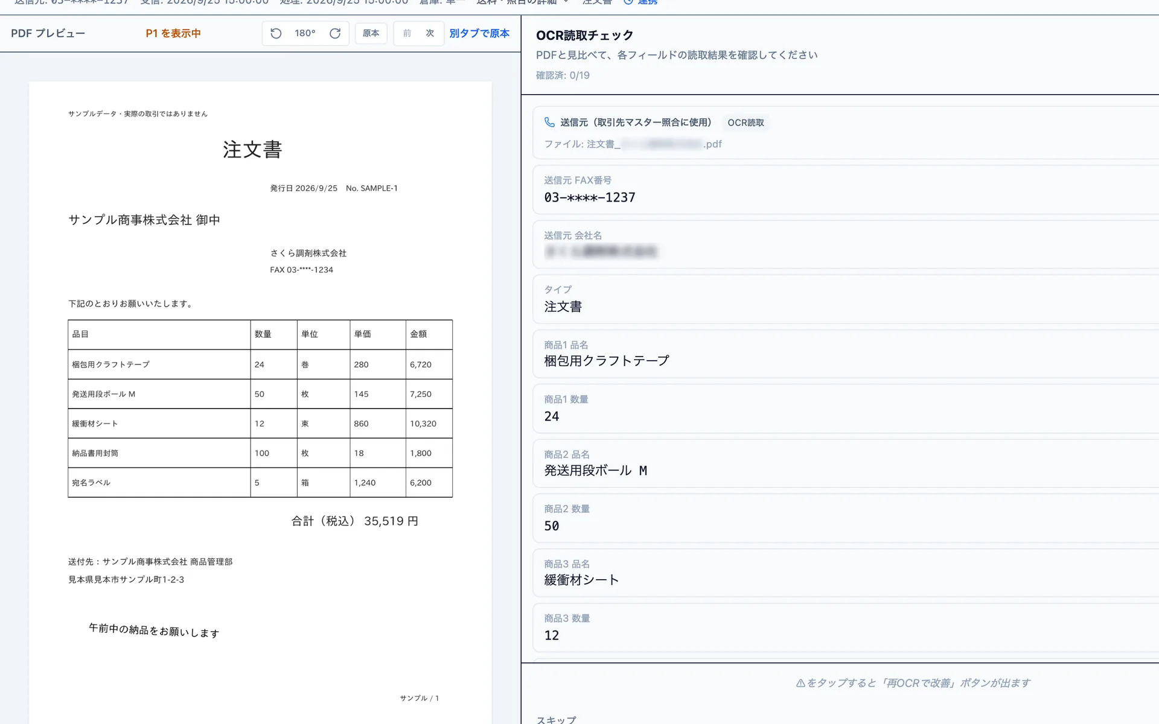Show the original with the 原本 button
1159x724 pixels.
pos(371,33)
